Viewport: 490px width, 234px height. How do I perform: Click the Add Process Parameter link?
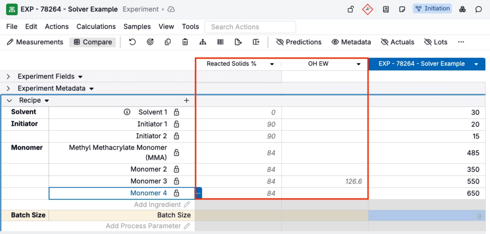click(144, 226)
